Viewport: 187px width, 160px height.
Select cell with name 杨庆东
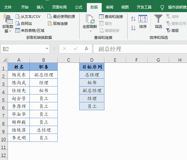point(19,75)
